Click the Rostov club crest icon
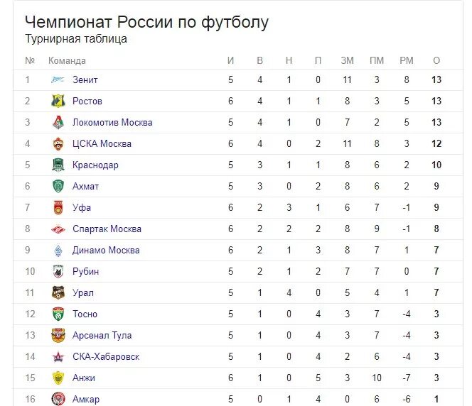The height and width of the screenshot is (406, 472). [58, 101]
